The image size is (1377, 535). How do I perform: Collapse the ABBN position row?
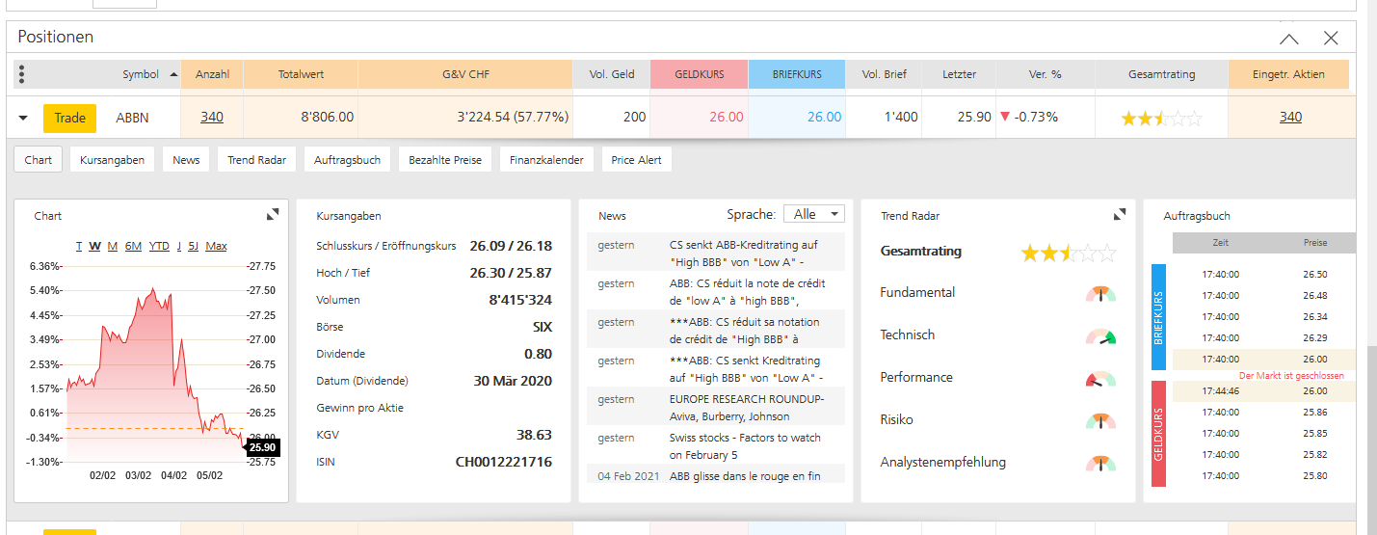24,119
